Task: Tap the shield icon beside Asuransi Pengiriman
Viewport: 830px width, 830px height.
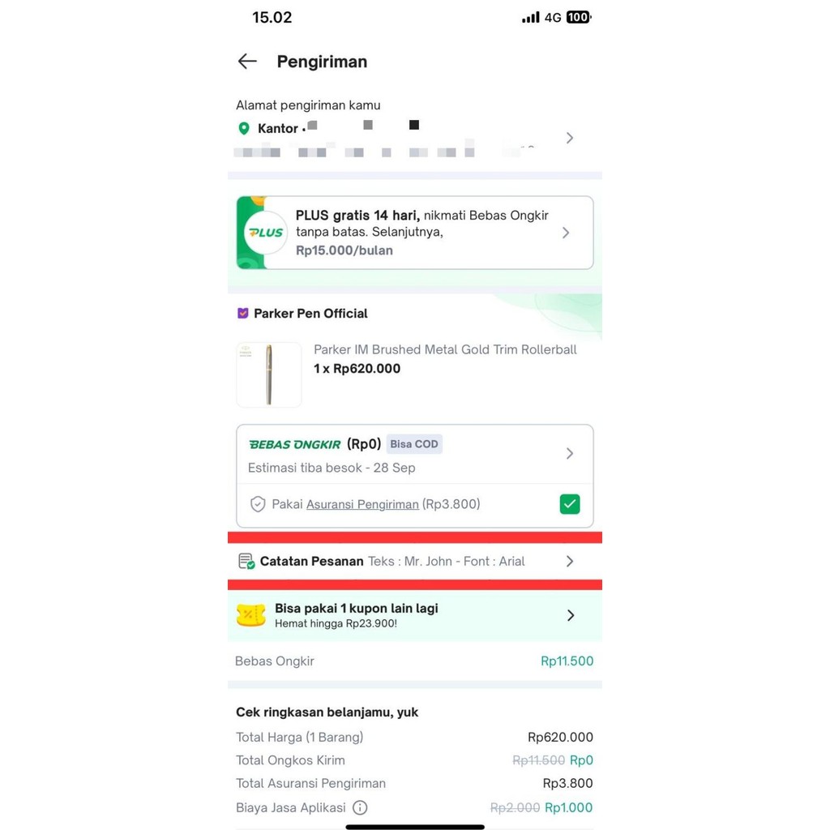Action: tap(258, 504)
